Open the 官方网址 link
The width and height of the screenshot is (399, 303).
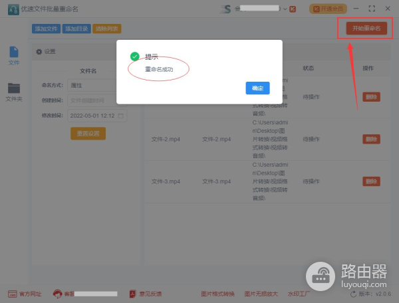click(25, 294)
